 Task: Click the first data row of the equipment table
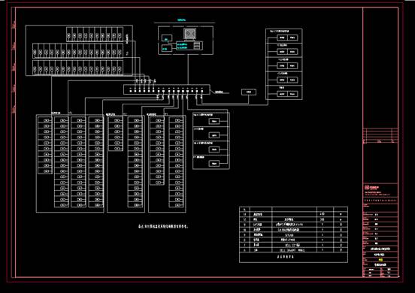click(293, 214)
